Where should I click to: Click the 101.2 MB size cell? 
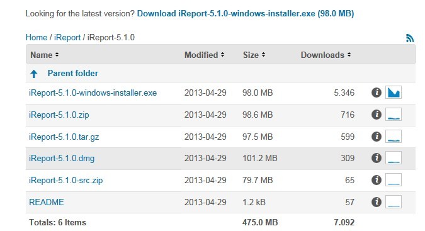(260, 158)
